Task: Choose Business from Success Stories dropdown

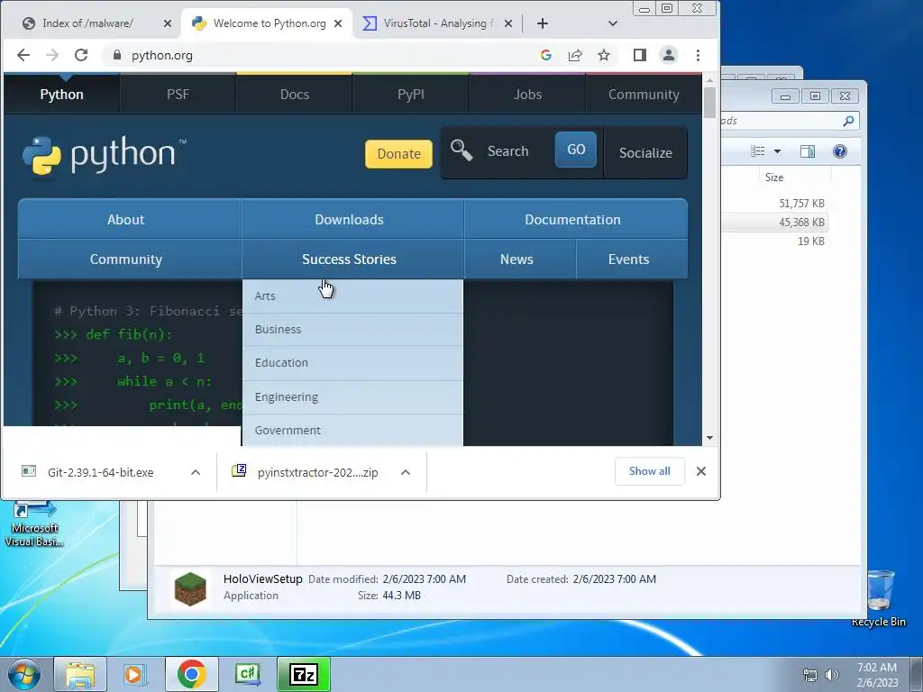Action: [x=352, y=330]
